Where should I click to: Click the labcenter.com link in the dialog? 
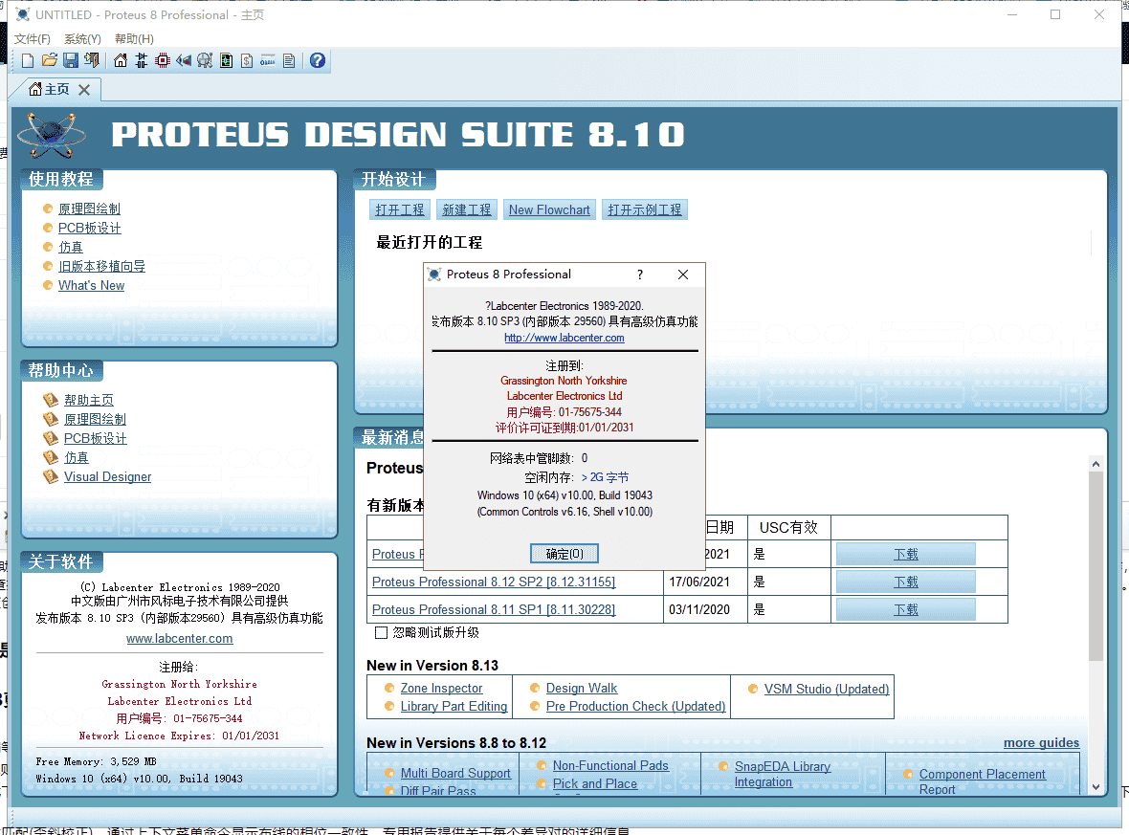coord(564,338)
